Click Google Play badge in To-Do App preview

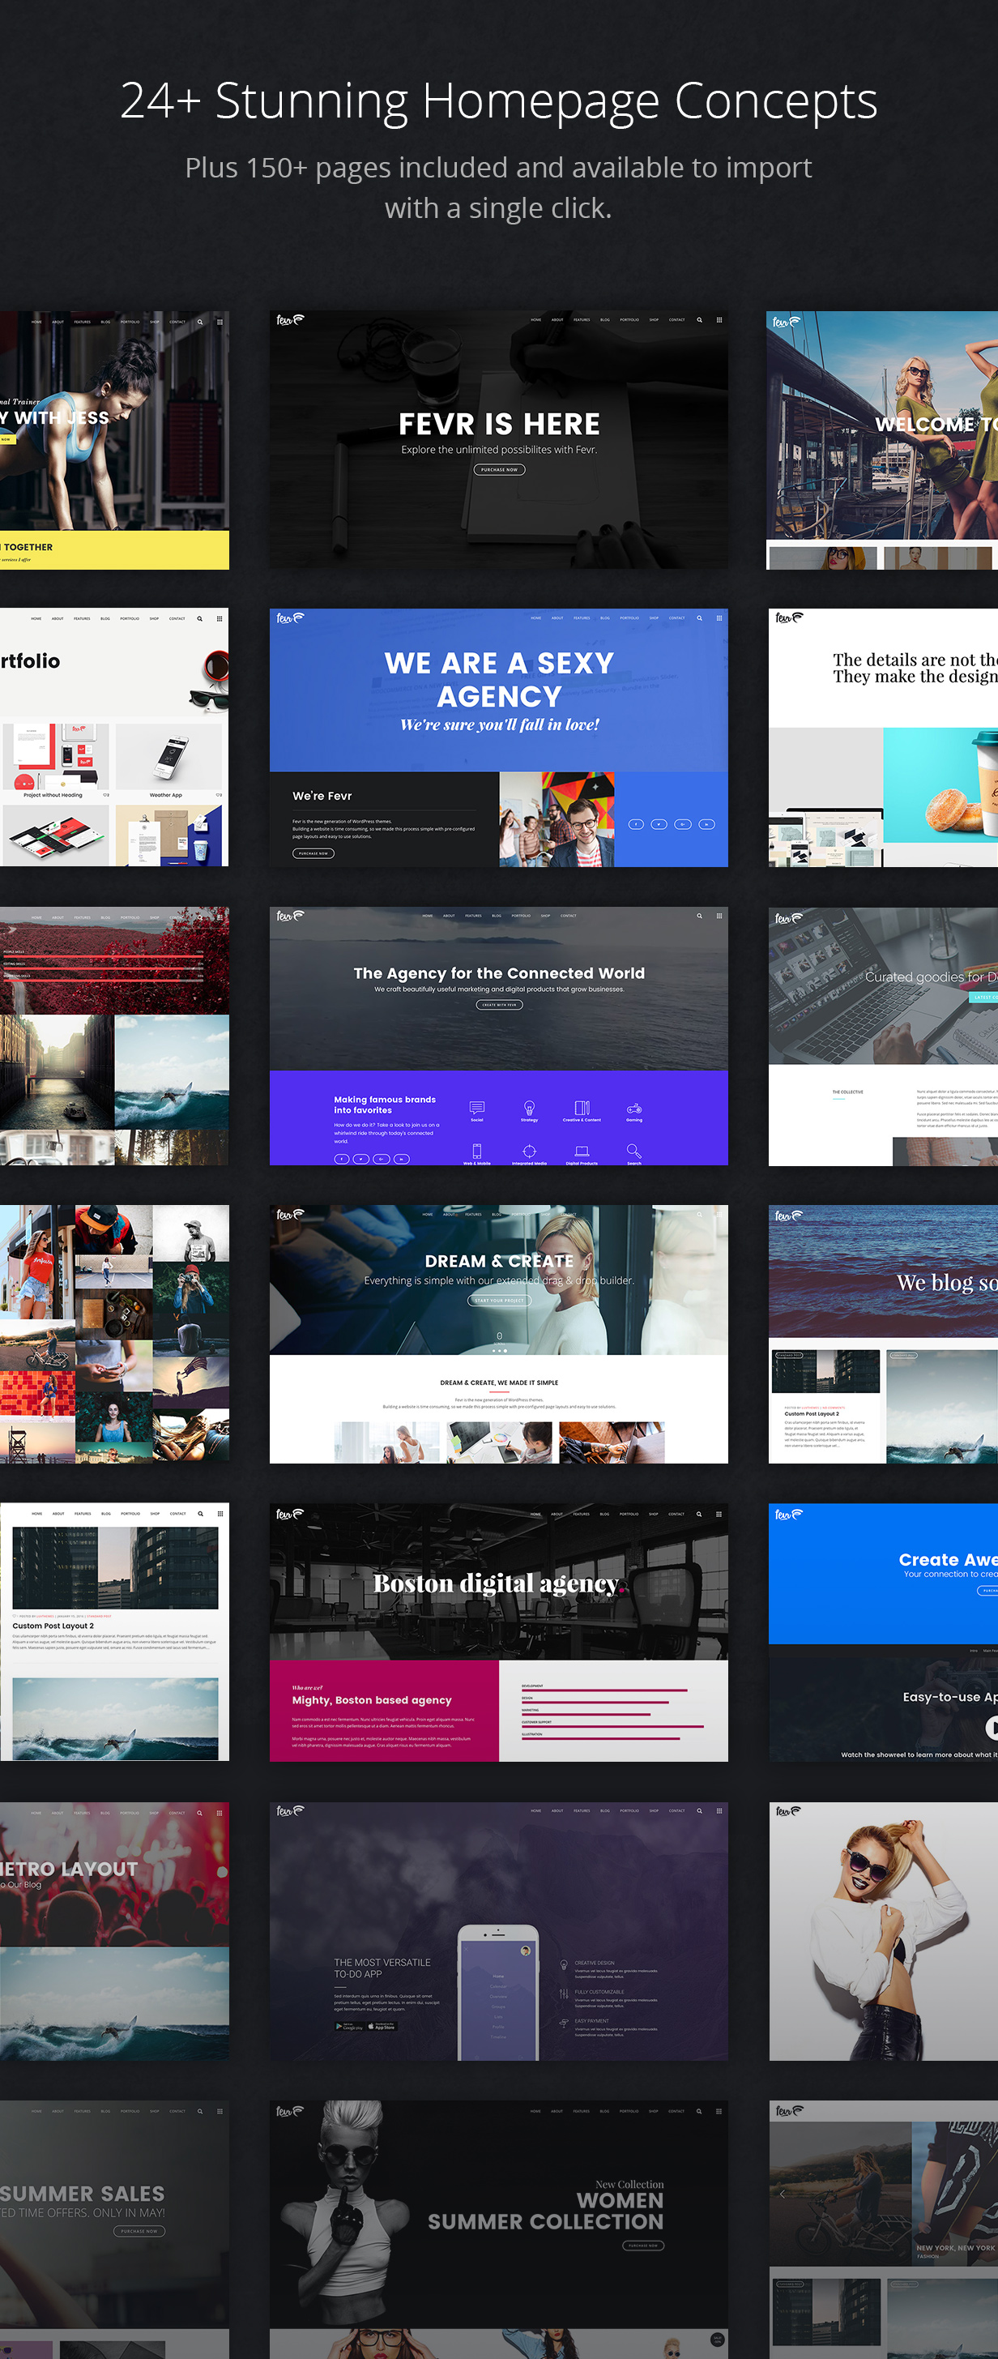tap(349, 2027)
